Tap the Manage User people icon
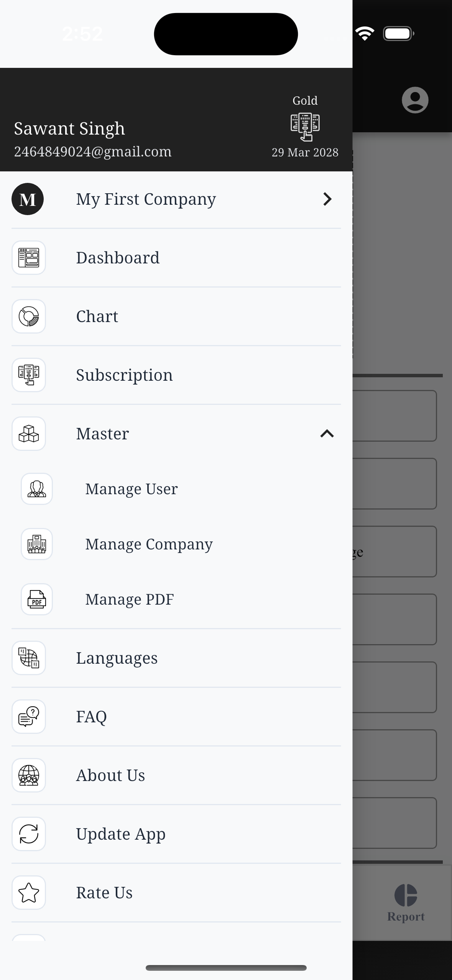The image size is (452, 980). click(37, 489)
